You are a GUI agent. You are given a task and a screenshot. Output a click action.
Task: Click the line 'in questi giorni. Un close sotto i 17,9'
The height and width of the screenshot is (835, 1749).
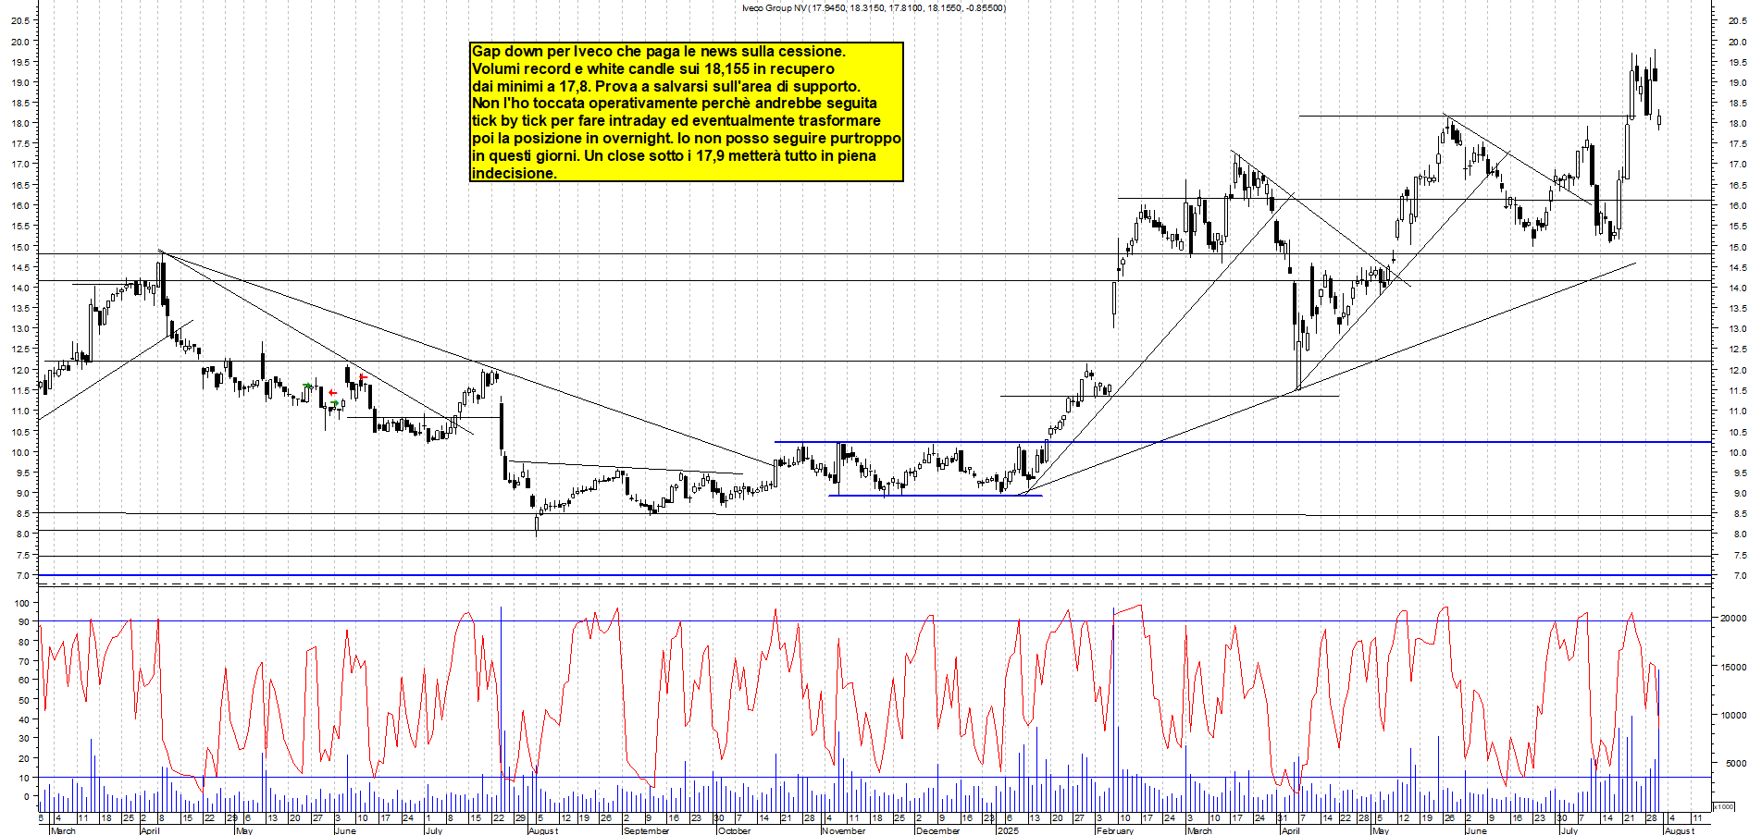(674, 156)
